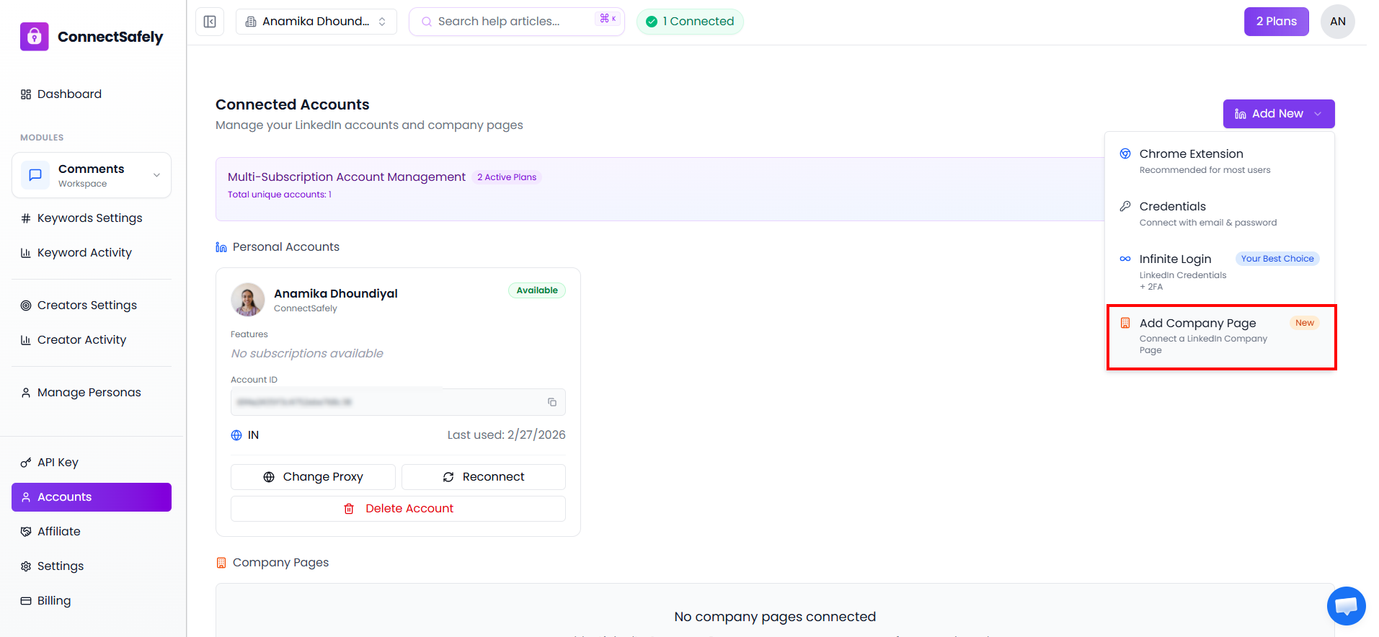
Task: Click the chart icon beside Creator Activity
Action: tap(26, 340)
